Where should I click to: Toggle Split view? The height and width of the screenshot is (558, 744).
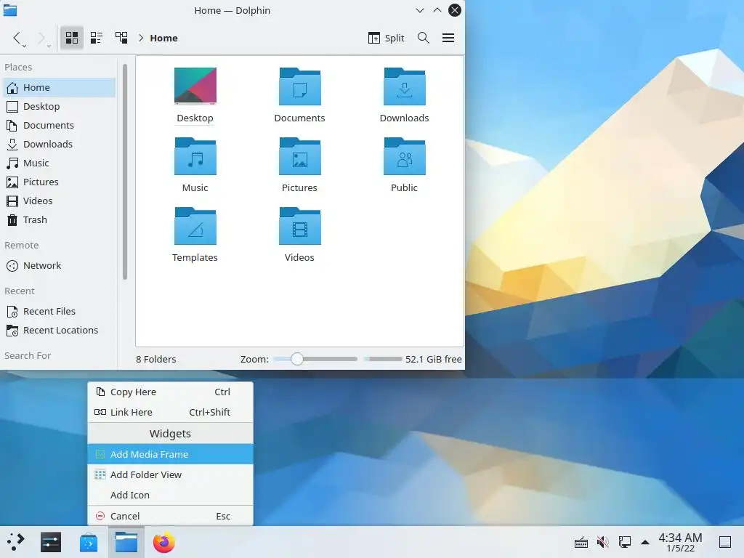[x=387, y=38]
